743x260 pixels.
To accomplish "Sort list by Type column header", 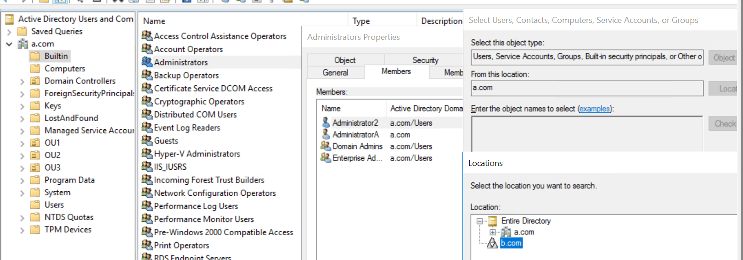I will 382,21.
